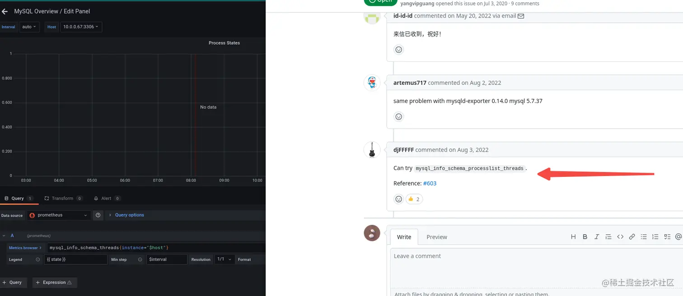Switch to the Alert tab
This screenshot has width=683, height=296.
tap(107, 199)
